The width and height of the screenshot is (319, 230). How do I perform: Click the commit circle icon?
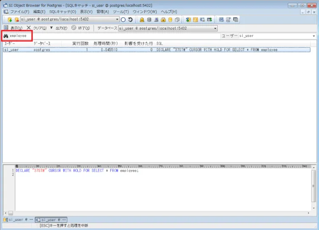pos(123,20)
